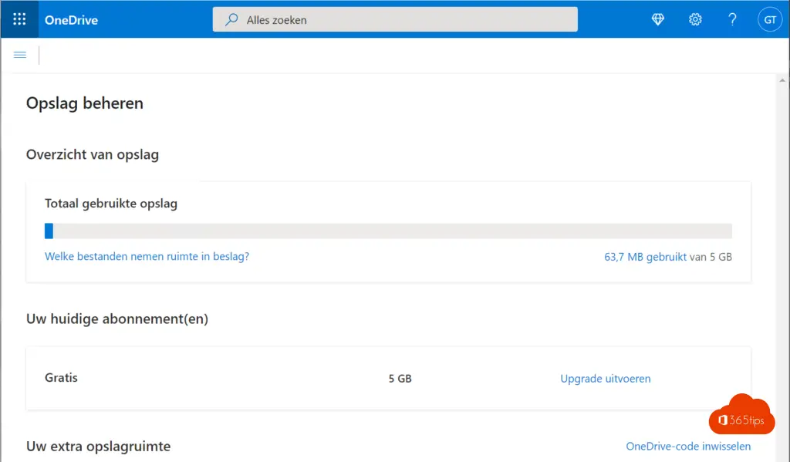Toggle the hamburger navigation menu
The width and height of the screenshot is (790, 462).
coord(20,55)
